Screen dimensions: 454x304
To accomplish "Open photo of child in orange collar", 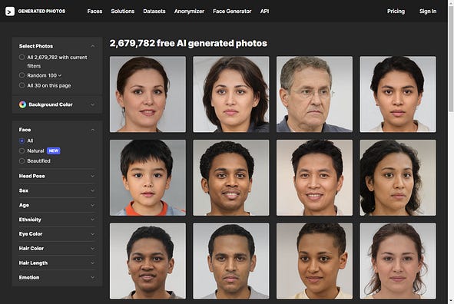I will [147, 177].
